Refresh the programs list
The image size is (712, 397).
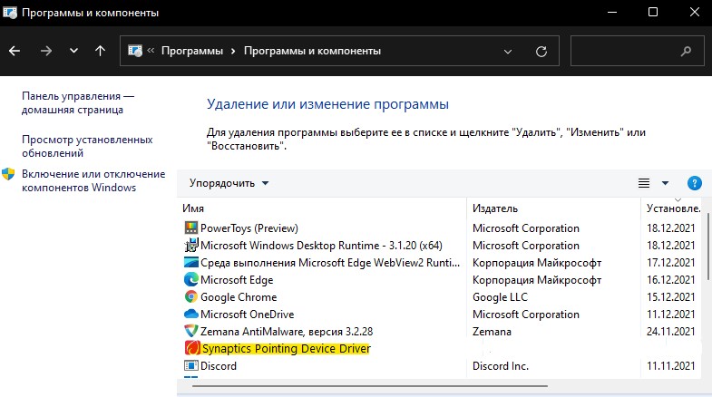pyautogui.click(x=541, y=52)
